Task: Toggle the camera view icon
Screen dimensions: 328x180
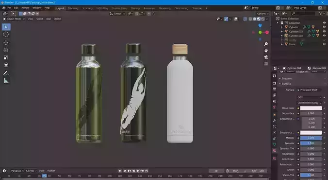Action: [266, 57]
